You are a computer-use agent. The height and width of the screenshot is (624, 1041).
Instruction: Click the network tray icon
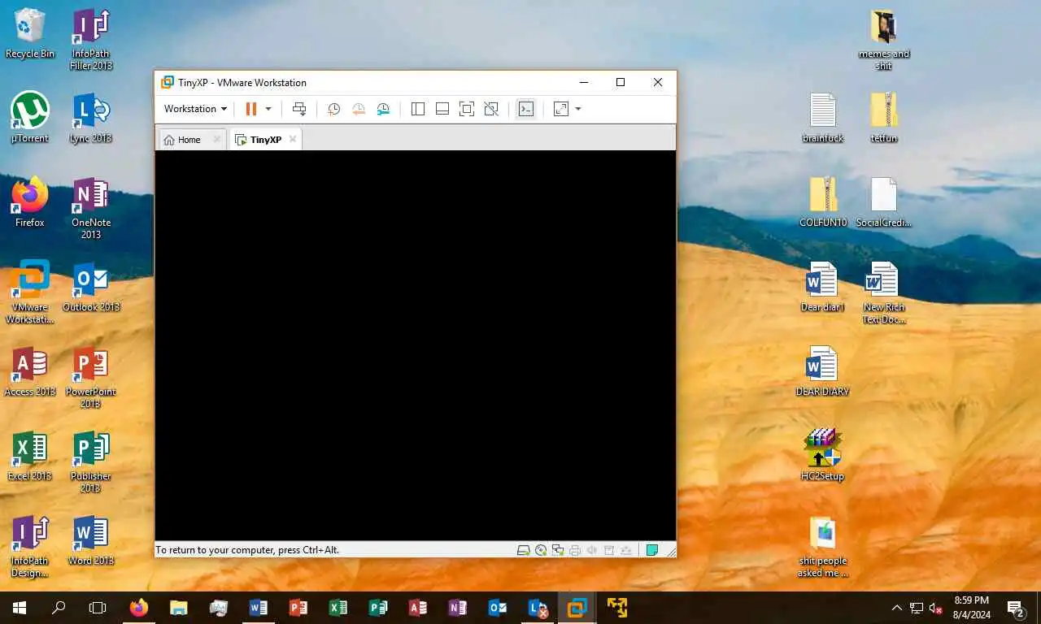pos(917,608)
